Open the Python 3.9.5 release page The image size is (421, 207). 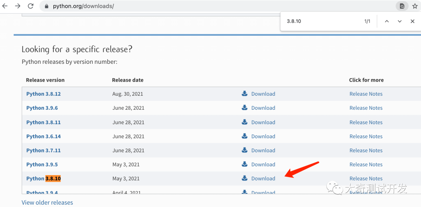coord(42,165)
